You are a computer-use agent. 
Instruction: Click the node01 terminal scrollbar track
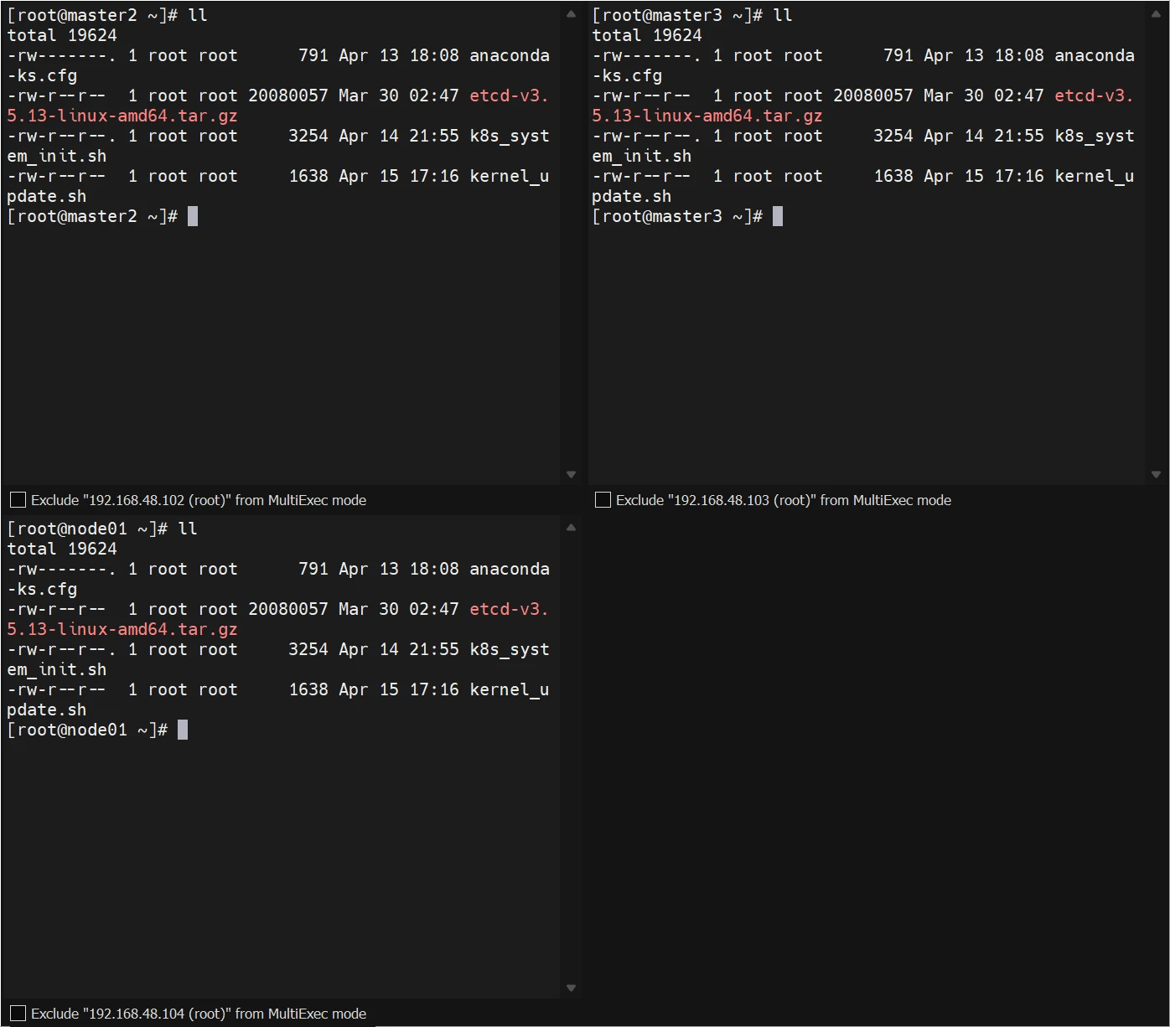[x=571, y=754]
